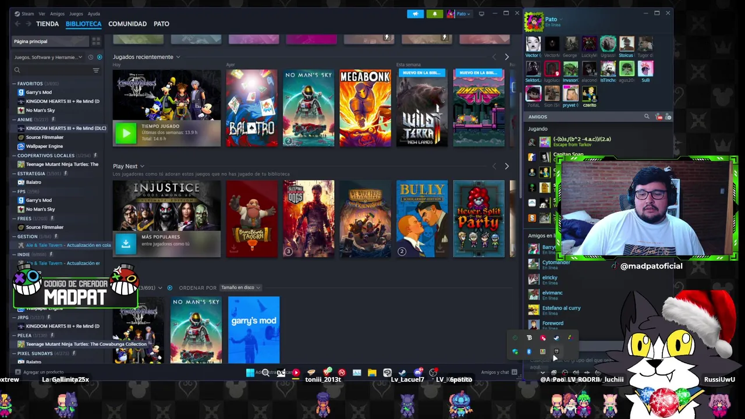Open the Steam menu

coord(27,13)
